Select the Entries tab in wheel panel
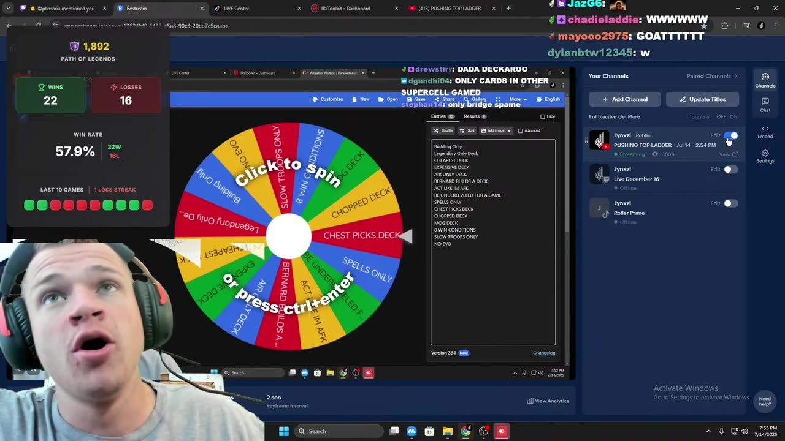785x441 pixels. click(x=442, y=116)
